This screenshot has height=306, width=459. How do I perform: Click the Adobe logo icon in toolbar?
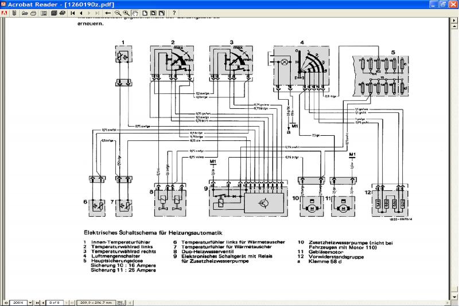(4, 13)
